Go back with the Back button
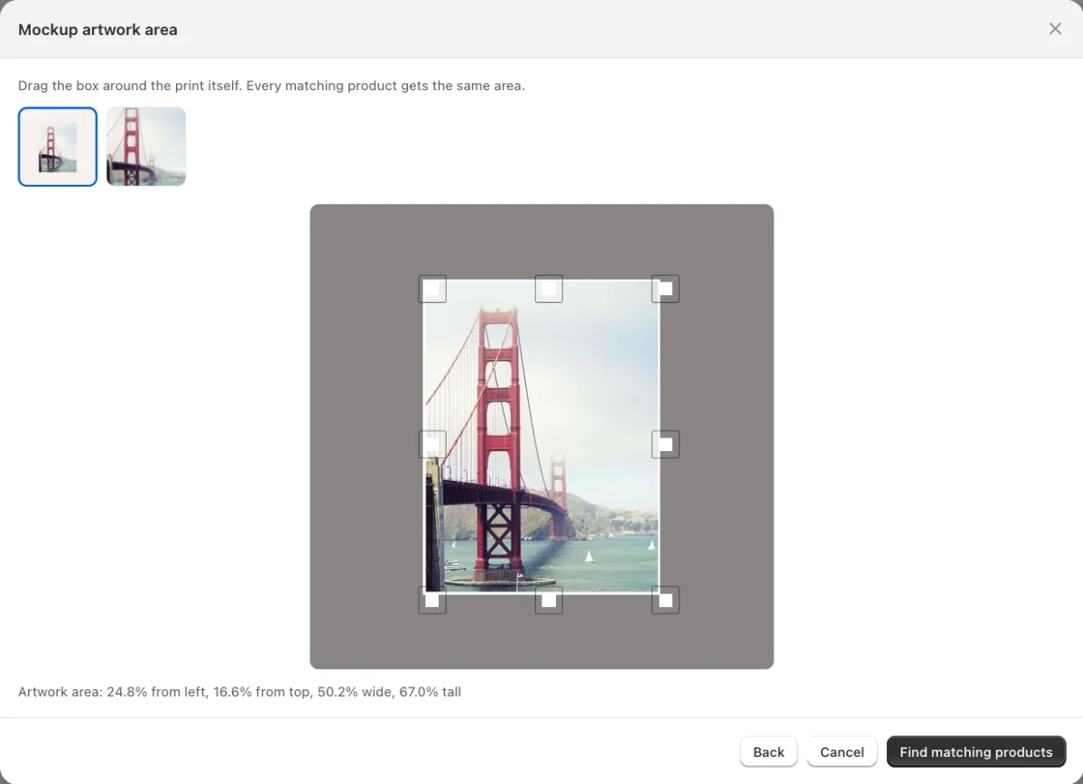Image resolution: width=1083 pixels, height=784 pixels. pos(769,752)
